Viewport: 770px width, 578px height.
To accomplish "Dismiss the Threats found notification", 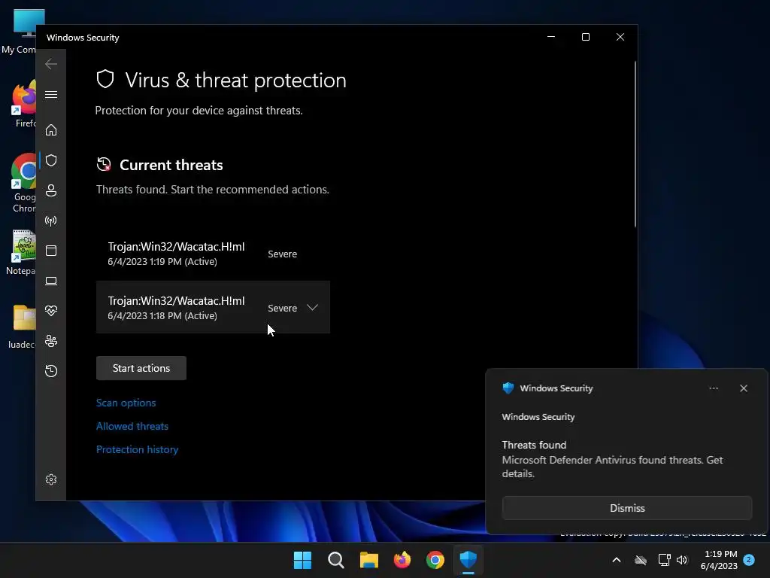I will [x=627, y=508].
